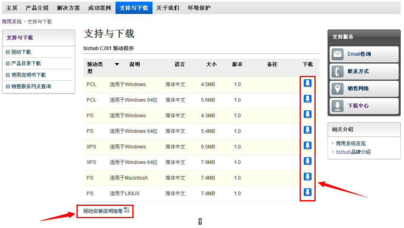The height and width of the screenshot is (228, 404).
Task: Download the PCL Windows 64位 driver
Action: 307,99
